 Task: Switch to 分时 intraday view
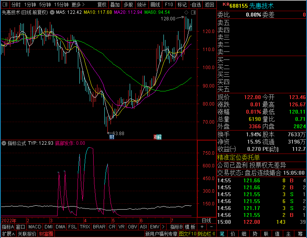(x=16, y=5)
